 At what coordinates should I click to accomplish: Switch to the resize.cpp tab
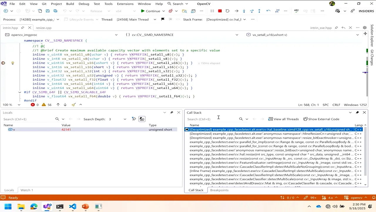click(44, 28)
